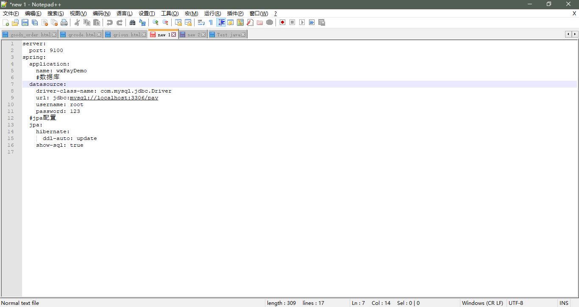
Task: Undo the last edit
Action: [x=110, y=22]
